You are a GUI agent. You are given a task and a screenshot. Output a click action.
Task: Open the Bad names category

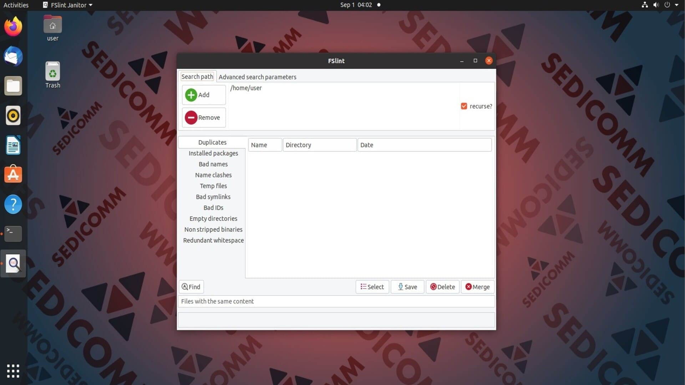coord(213,164)
